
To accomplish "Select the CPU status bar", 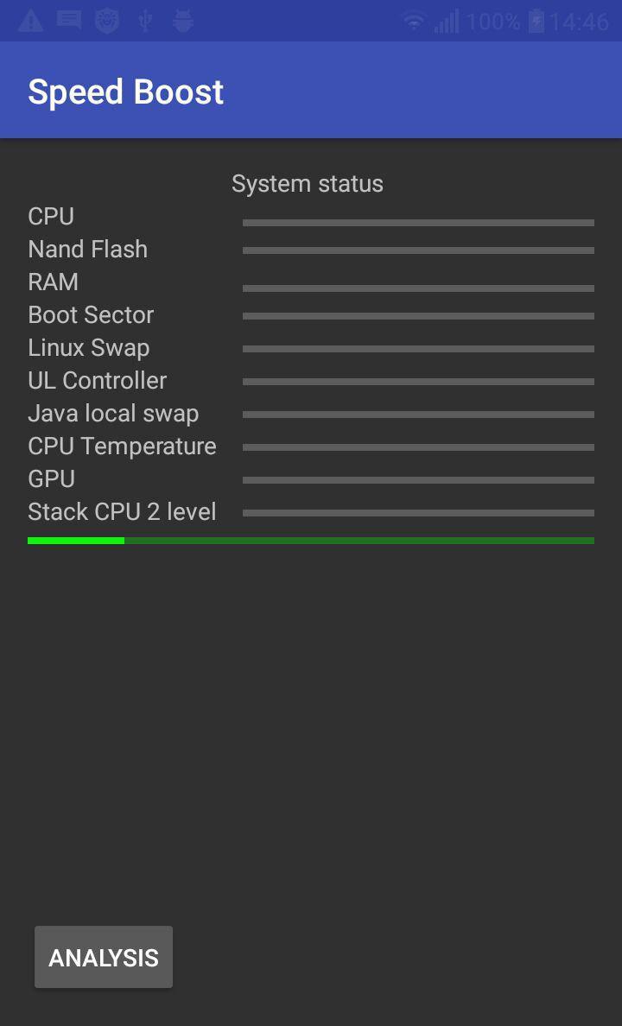I will (x=418, y=223).
